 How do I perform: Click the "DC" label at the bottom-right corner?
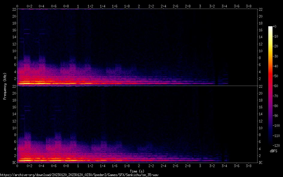(261, 163)
